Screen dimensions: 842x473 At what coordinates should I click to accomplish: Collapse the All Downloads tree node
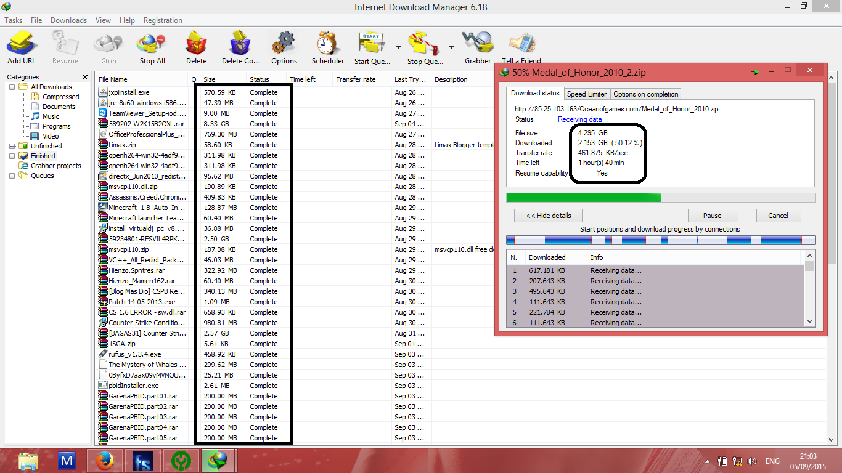[12, 87]
